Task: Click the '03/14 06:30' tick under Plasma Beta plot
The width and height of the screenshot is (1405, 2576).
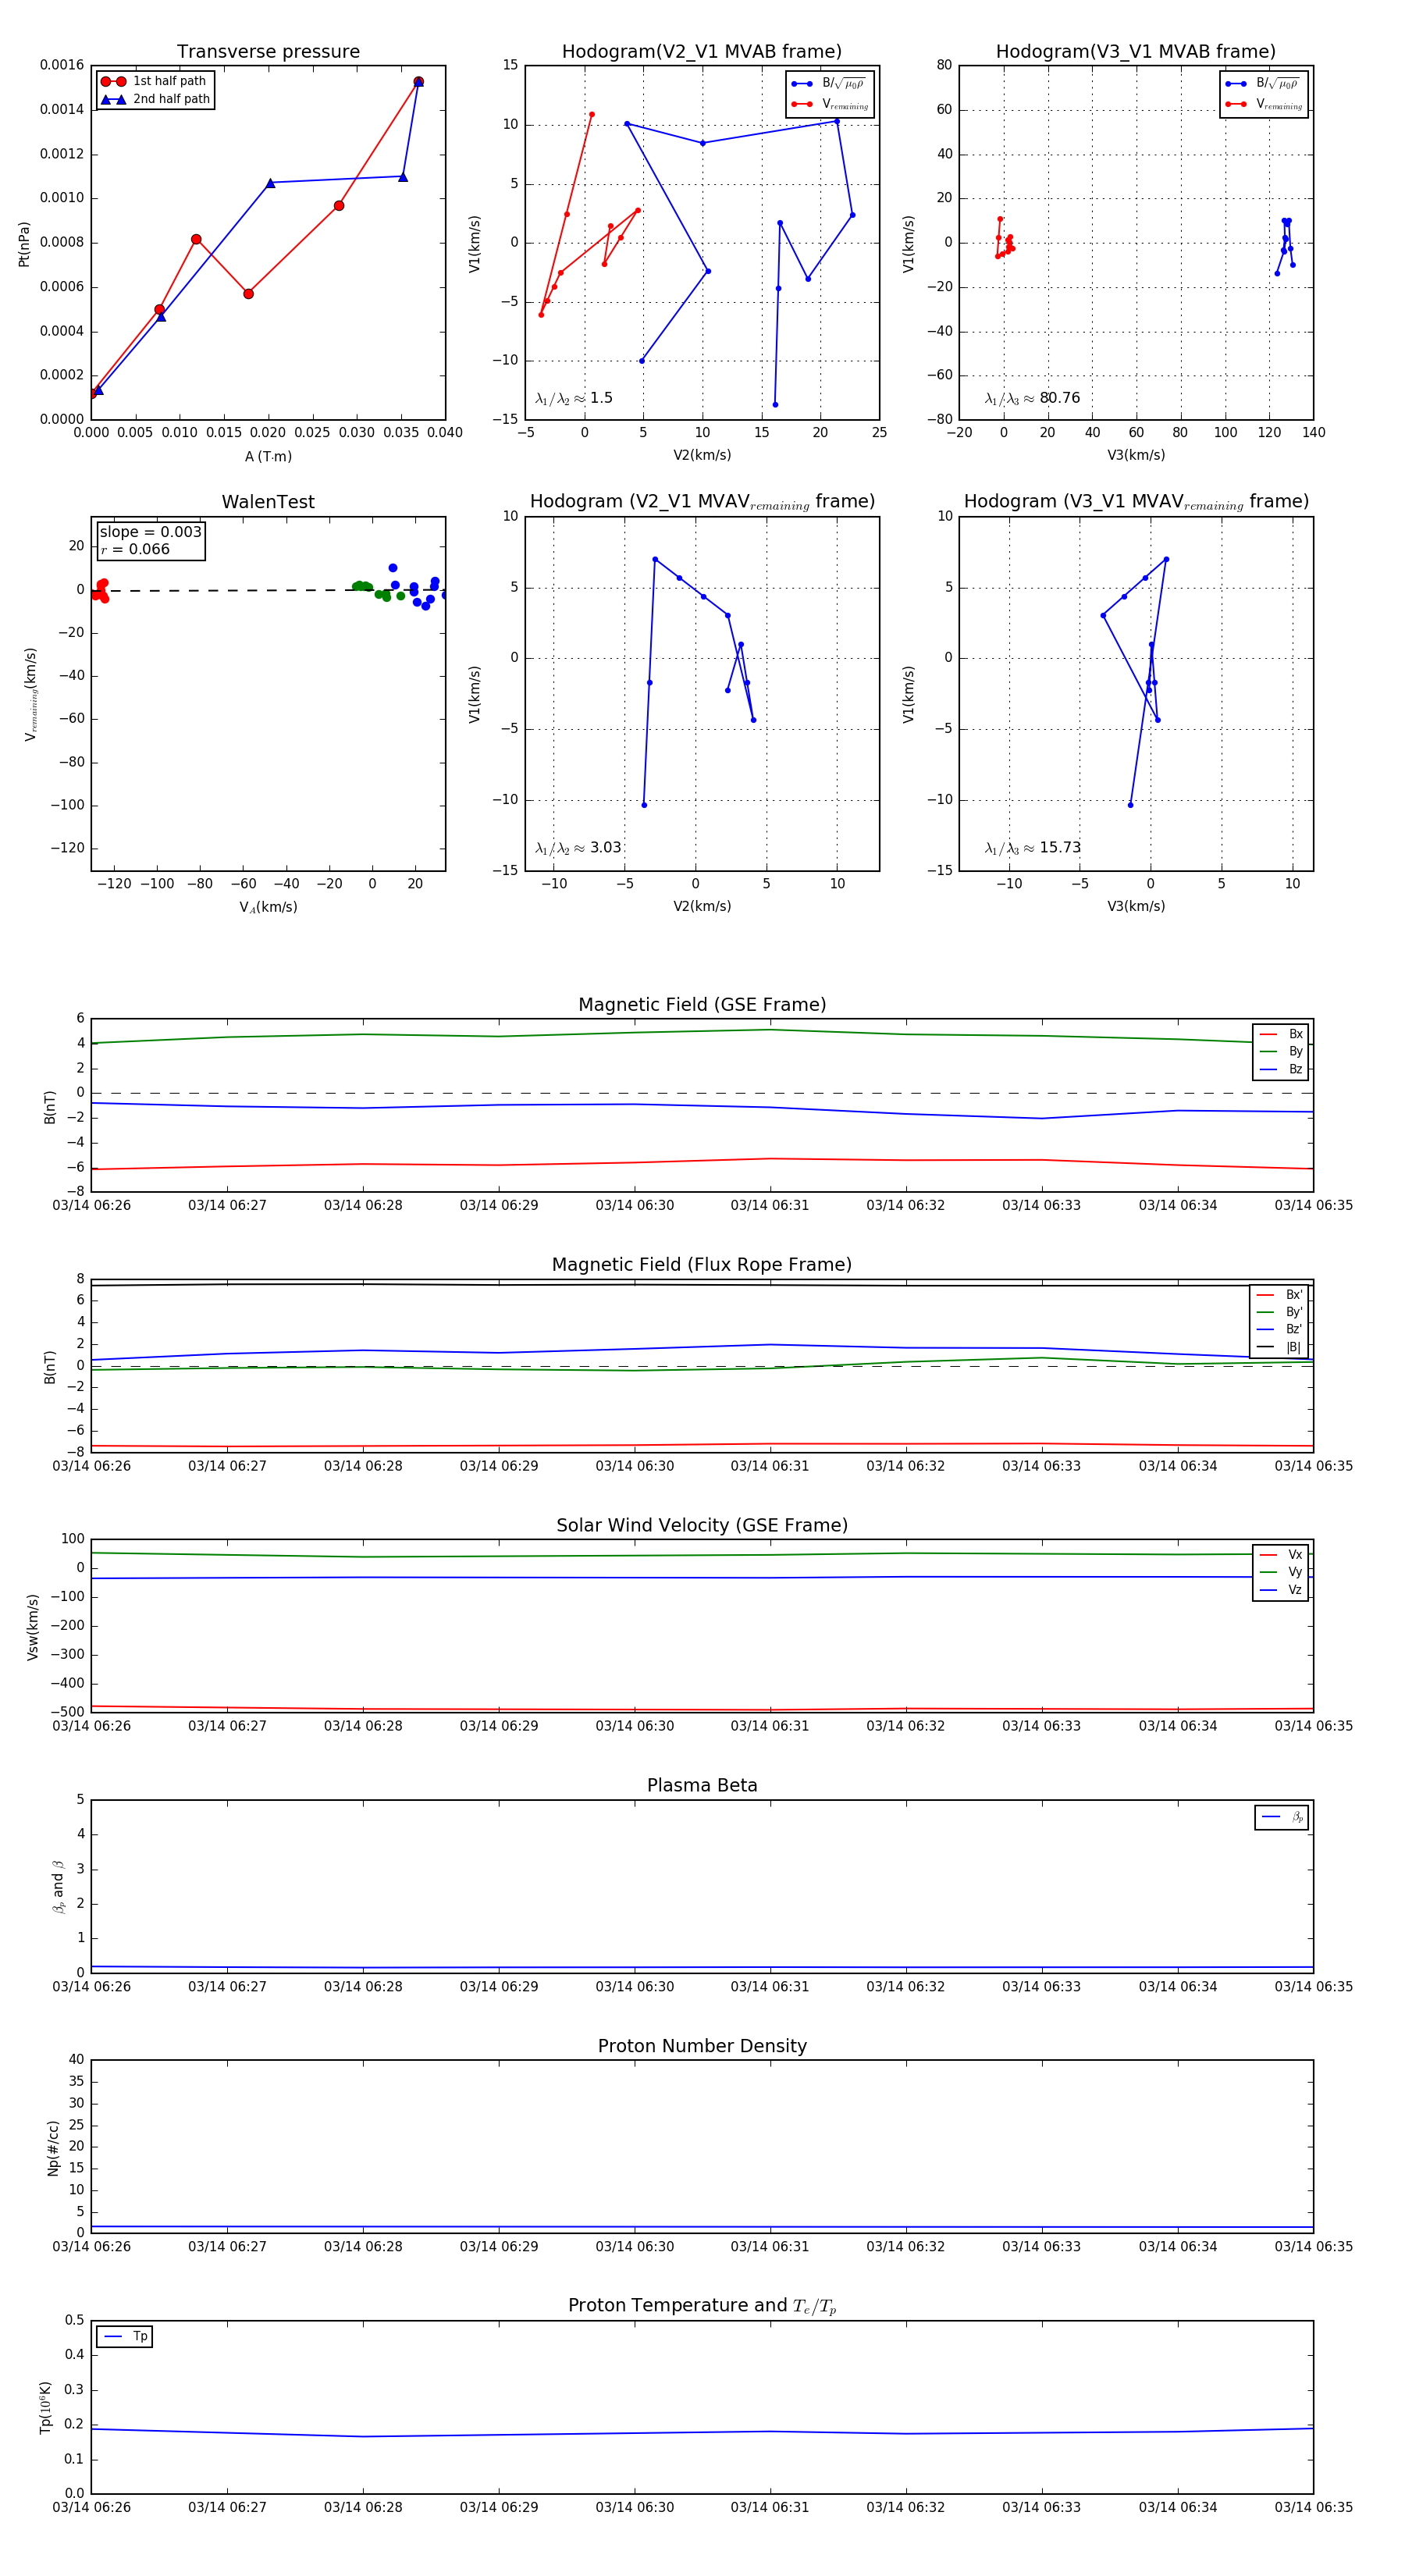Action: click(635, 1986)
